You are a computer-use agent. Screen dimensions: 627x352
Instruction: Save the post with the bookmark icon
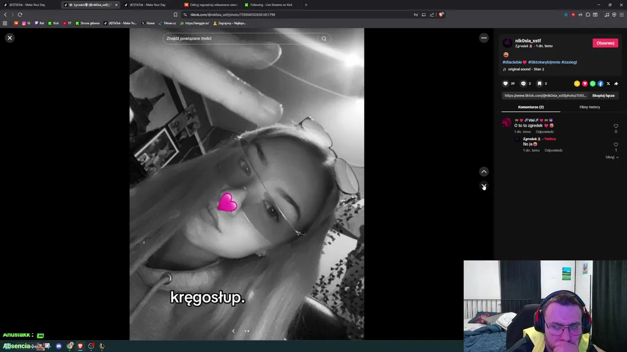539,84
